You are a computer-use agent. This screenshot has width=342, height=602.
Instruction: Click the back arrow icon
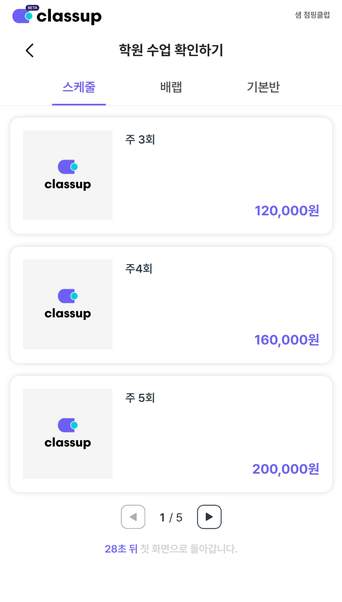[30, 50]
